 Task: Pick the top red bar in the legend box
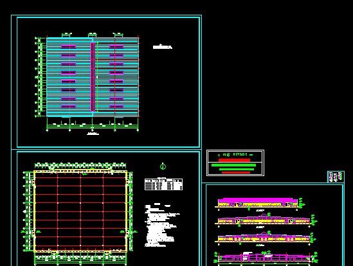tap(234, 160)
